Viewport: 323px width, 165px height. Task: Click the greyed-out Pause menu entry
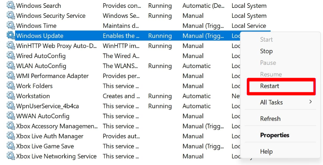tap(268, 63)
